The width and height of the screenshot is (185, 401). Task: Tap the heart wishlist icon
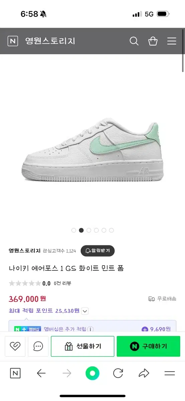click(x=15, y=346)
